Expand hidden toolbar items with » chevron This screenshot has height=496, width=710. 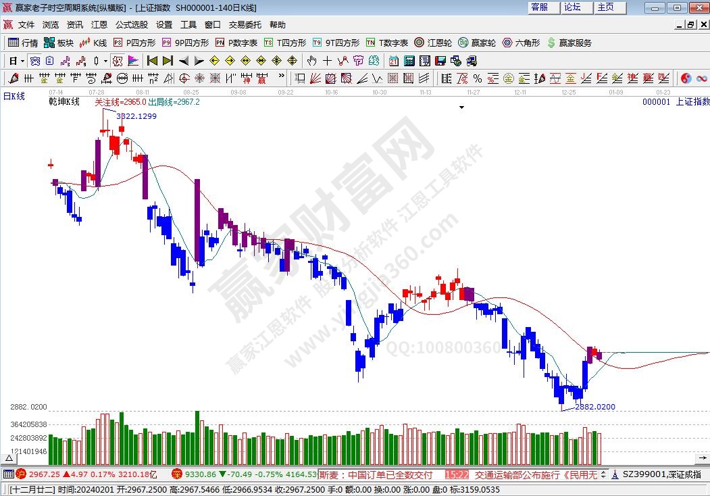[x=282, y=78]
